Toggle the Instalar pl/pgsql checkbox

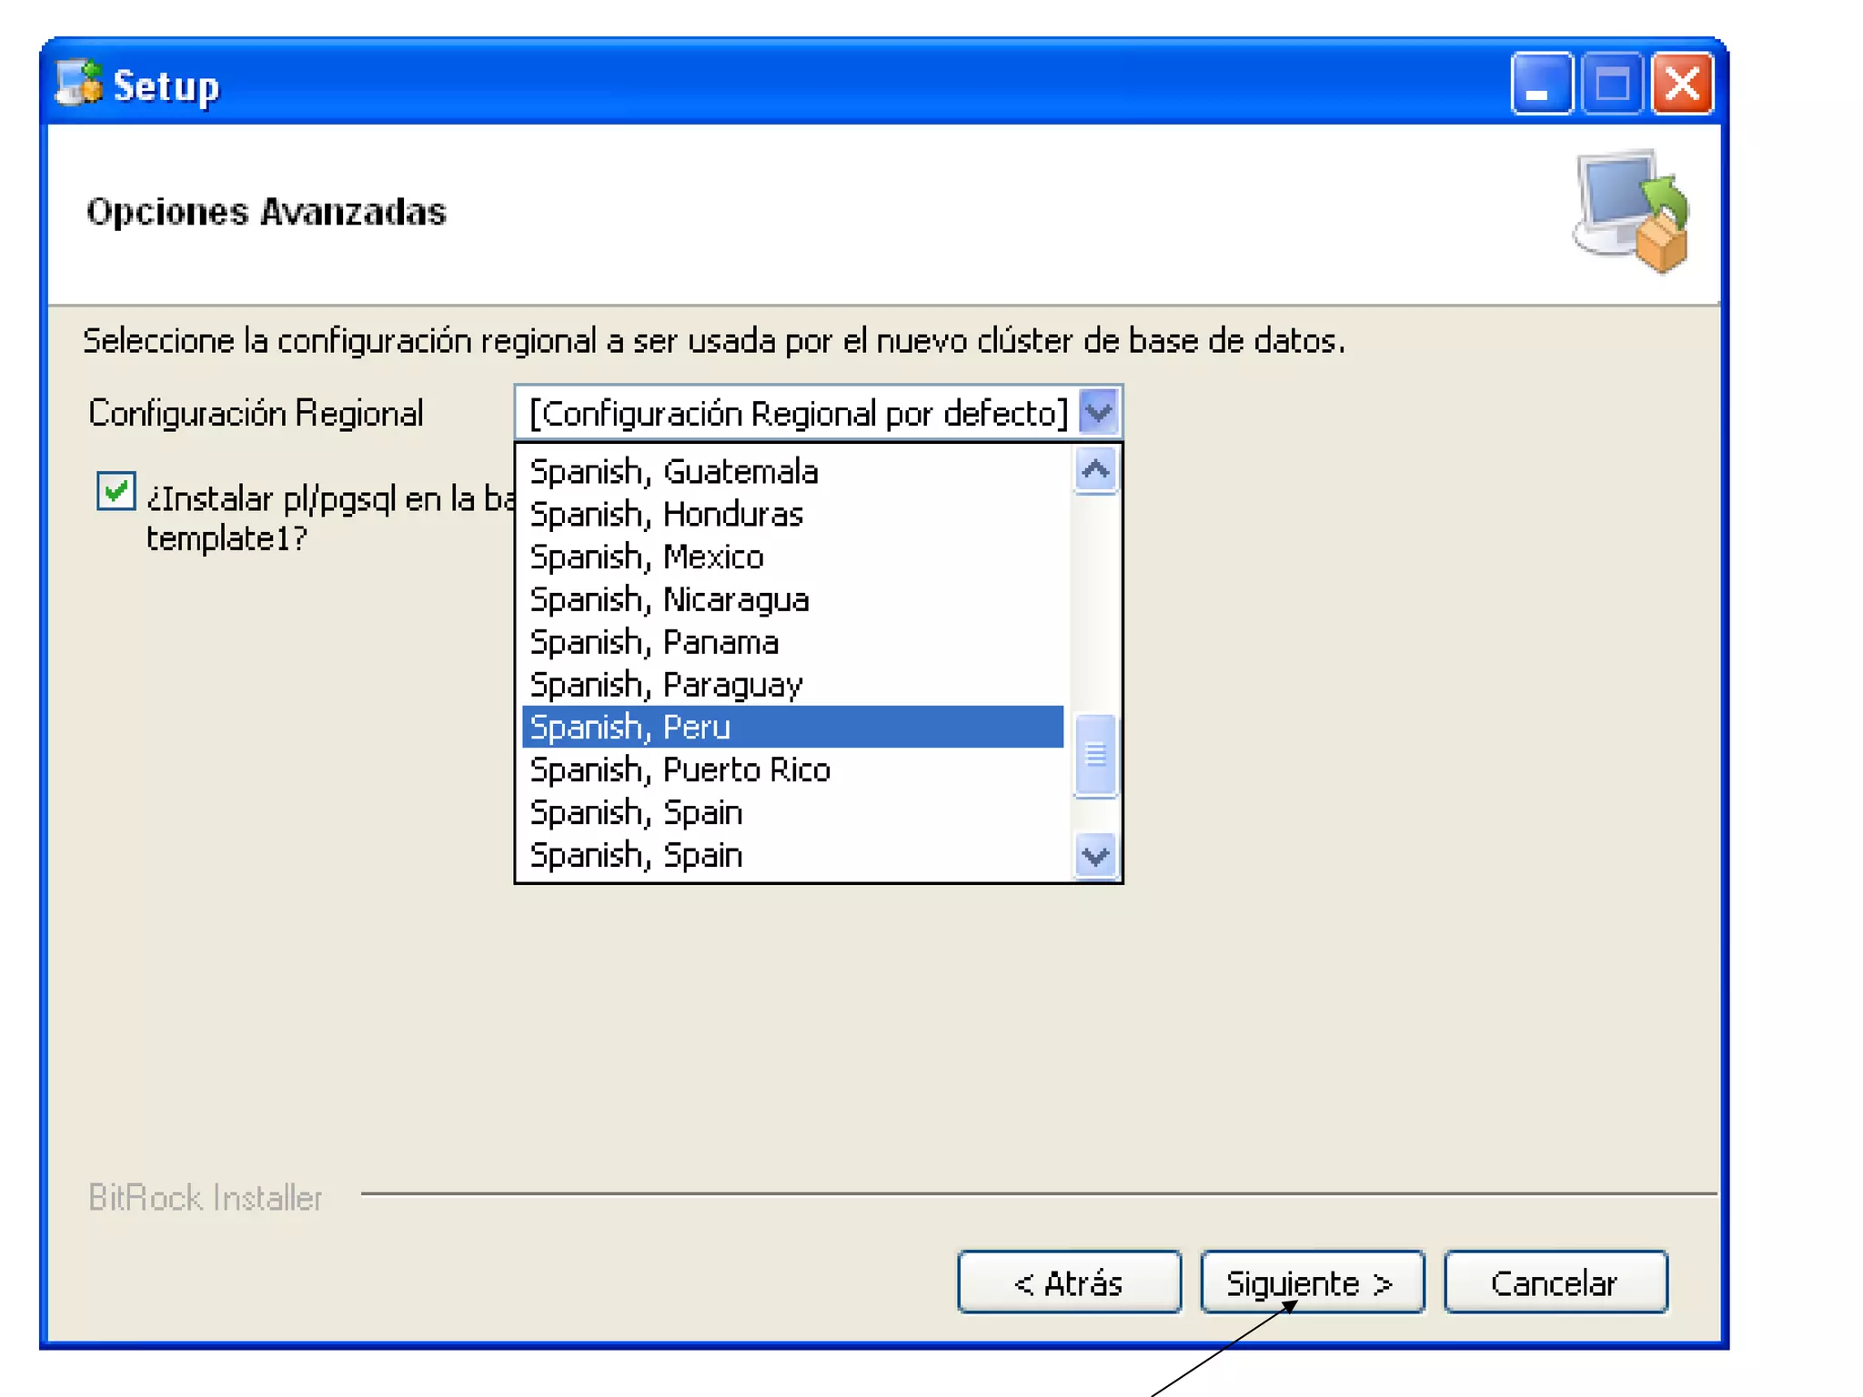(x=116, y=491)
